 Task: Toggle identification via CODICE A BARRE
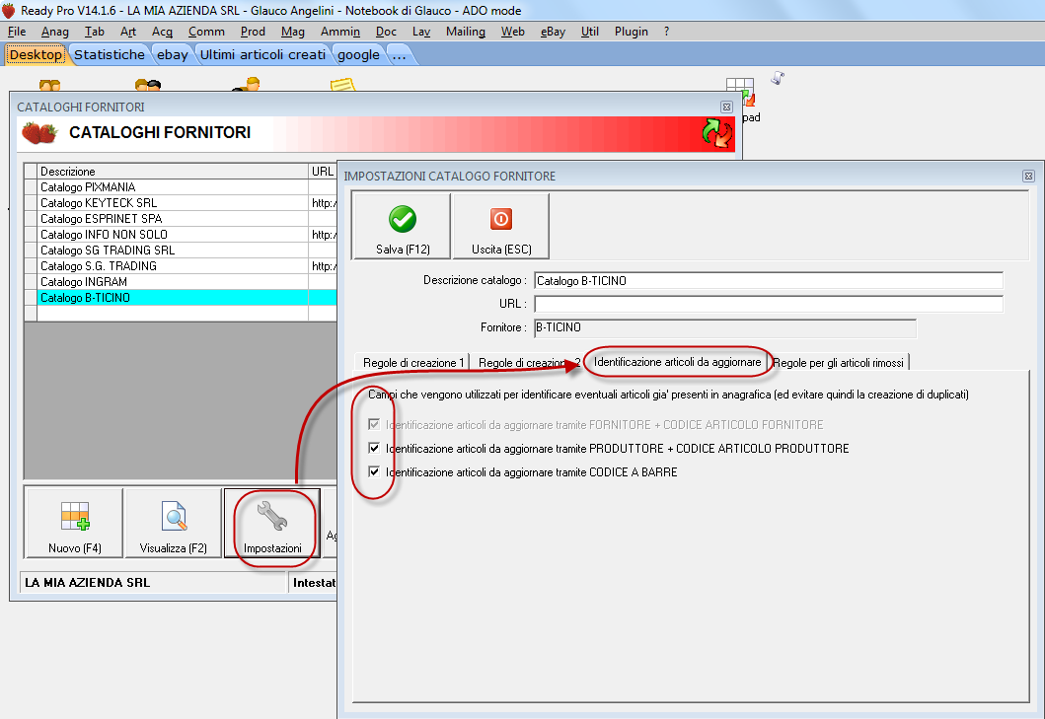pos(374,471)
